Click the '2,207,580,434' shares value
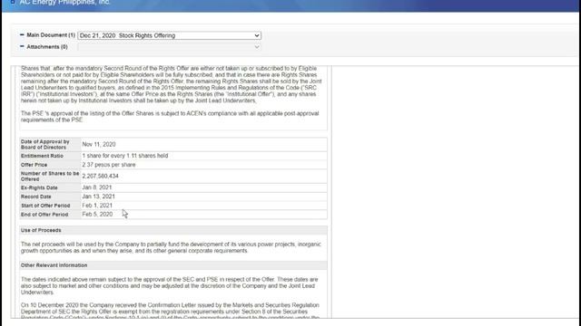581x326 pixels. click(100, 176)
